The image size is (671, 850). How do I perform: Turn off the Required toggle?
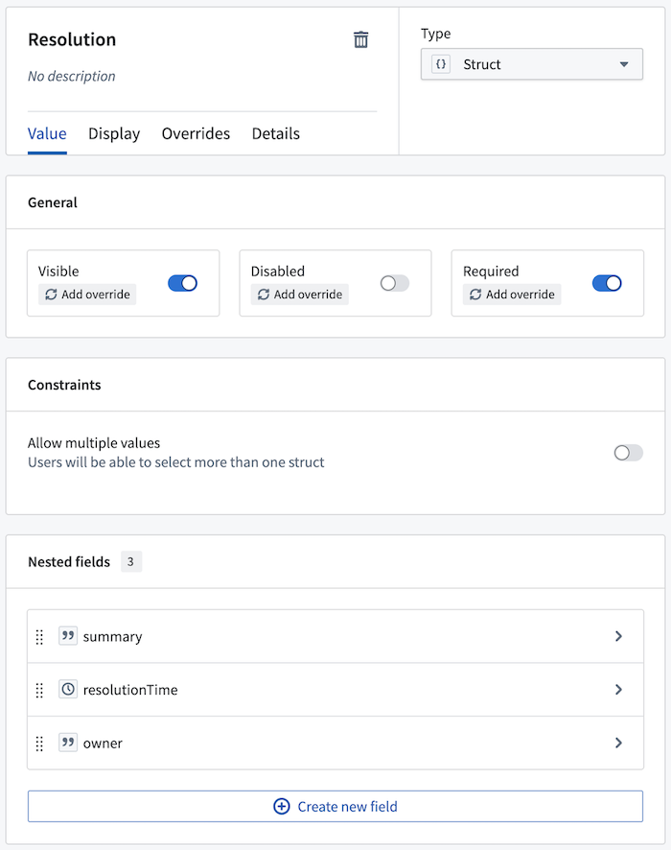coord(607,283)
